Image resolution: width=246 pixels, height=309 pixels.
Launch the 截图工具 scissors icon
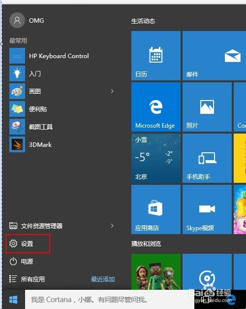click(x=17, y=127)
